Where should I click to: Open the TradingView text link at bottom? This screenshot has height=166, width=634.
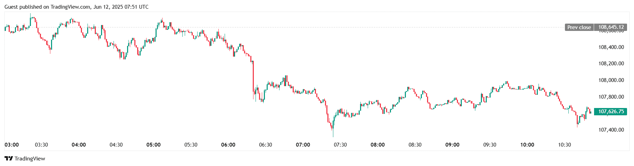[x=30, y=159]
